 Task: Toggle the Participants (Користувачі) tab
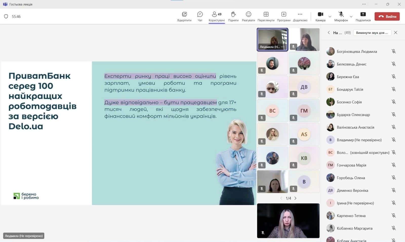[217, 16]
